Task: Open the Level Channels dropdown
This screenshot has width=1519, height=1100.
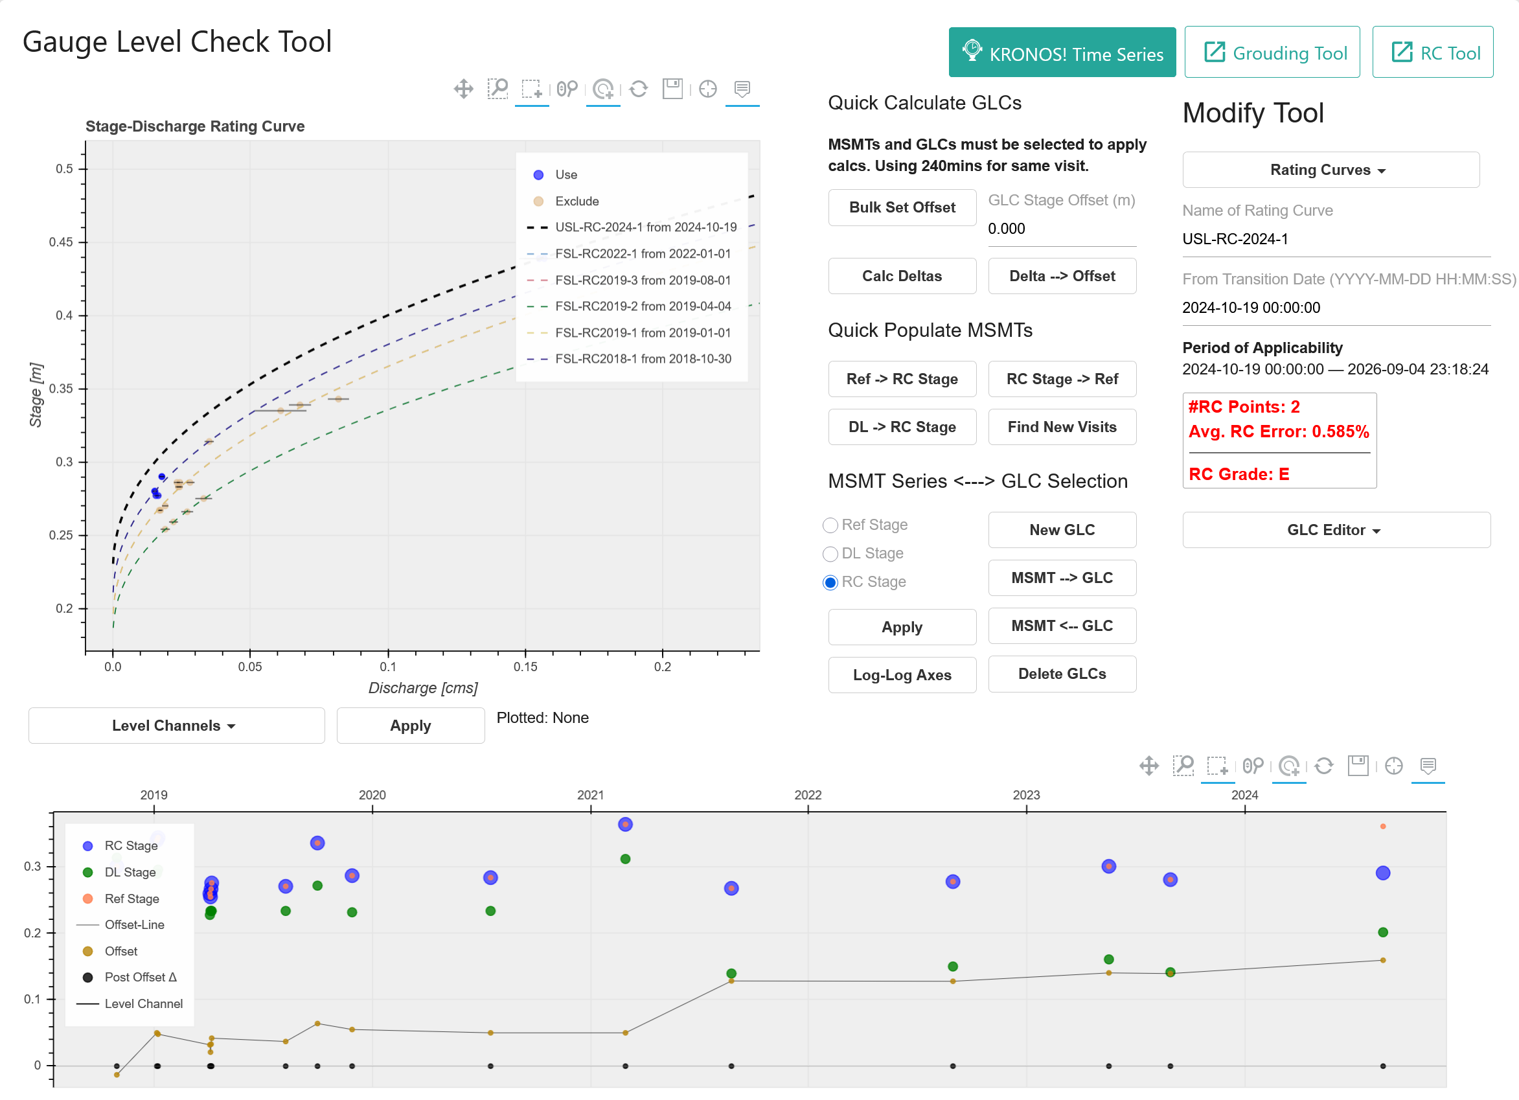Action: pyautogui.click(x=177, y=726)
